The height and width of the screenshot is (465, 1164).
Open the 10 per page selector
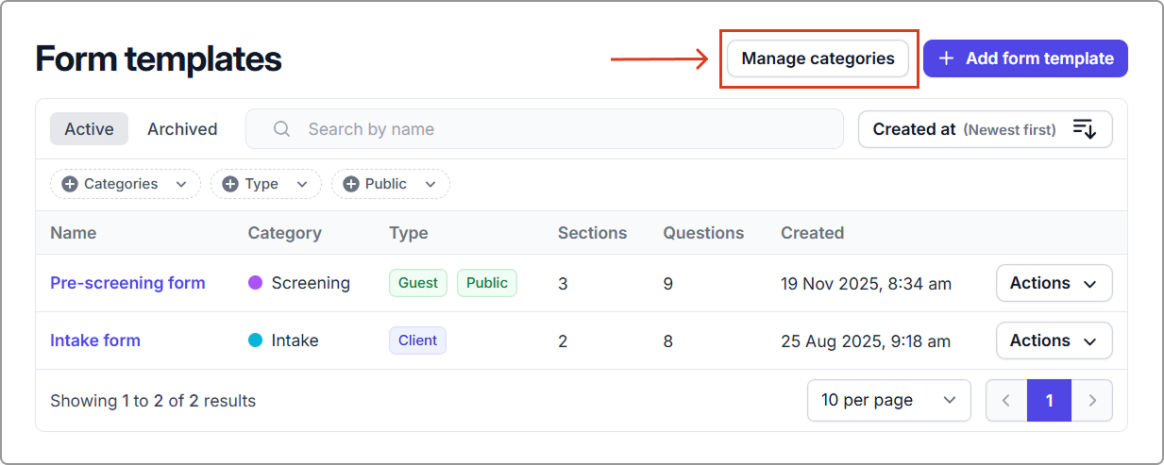(888, 400)
